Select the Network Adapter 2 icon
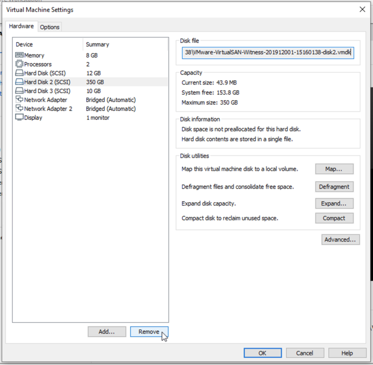373x365 pixels. 19,109
